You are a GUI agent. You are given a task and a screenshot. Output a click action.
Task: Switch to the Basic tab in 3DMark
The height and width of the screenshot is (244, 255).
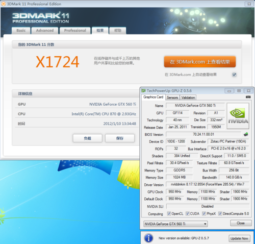(x=21, y=31)
